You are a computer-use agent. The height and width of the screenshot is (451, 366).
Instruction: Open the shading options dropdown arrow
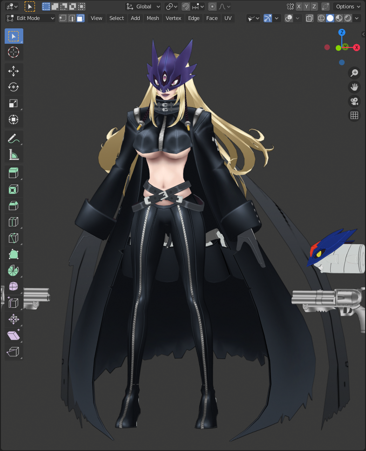click(x=357, y=19)
